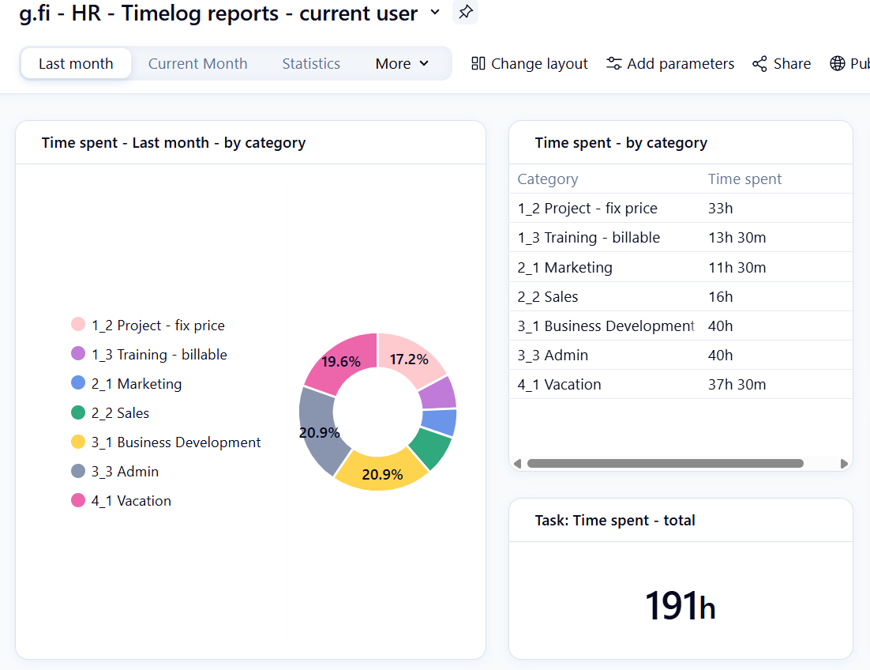Open the Statistics tab
The image size is (870, 670).
pos(311,64)
